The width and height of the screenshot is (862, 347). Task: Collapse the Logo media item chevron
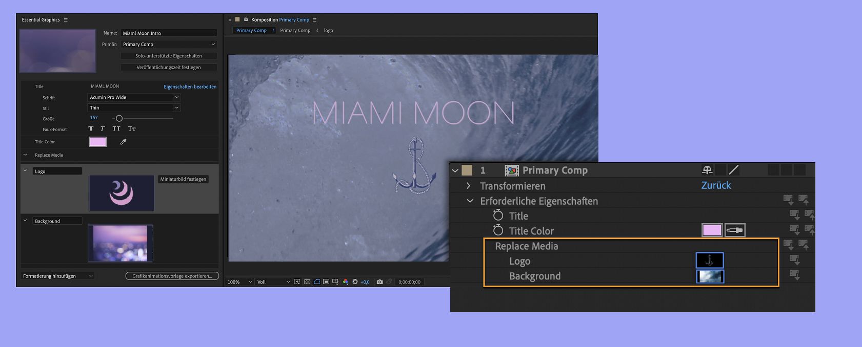point(25,171)
